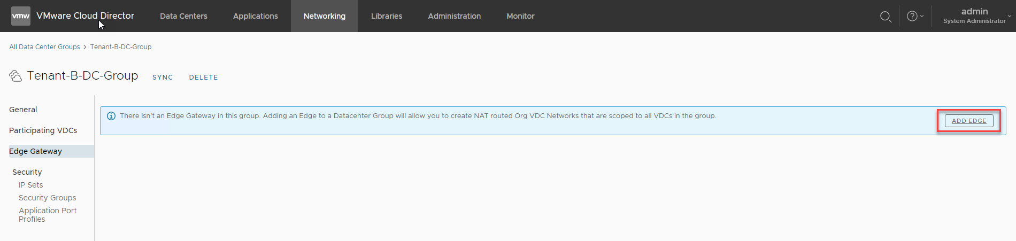Switch to the Applications tab
The image size is (1016, 241).
pos(255,16)
